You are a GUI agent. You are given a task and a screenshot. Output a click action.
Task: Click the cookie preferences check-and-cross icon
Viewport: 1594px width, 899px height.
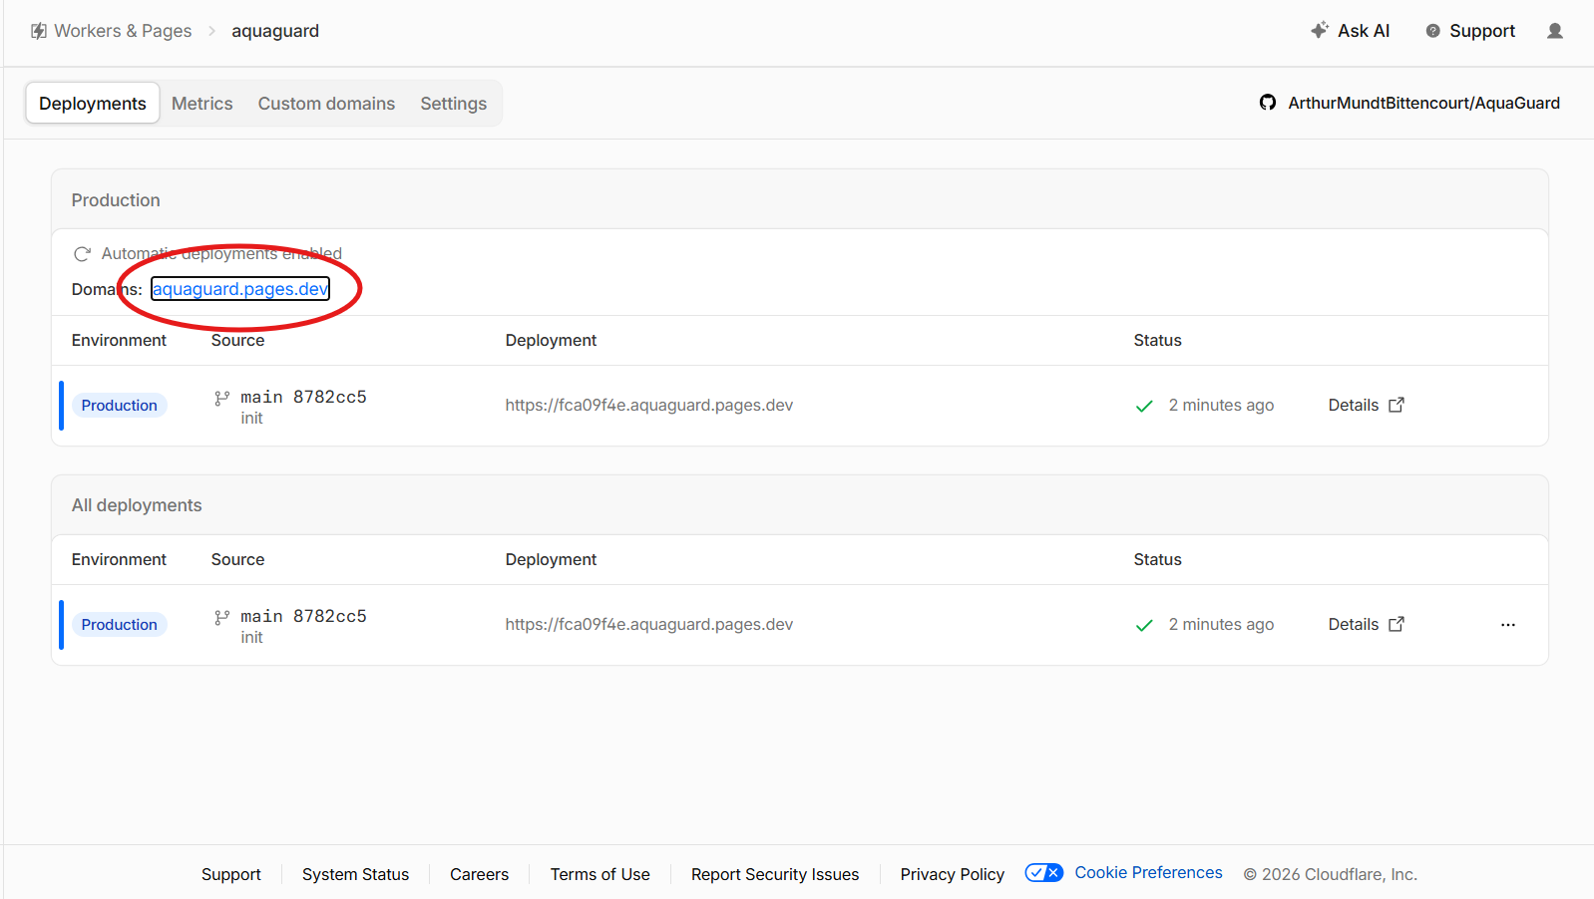(x=1044, y=873)
